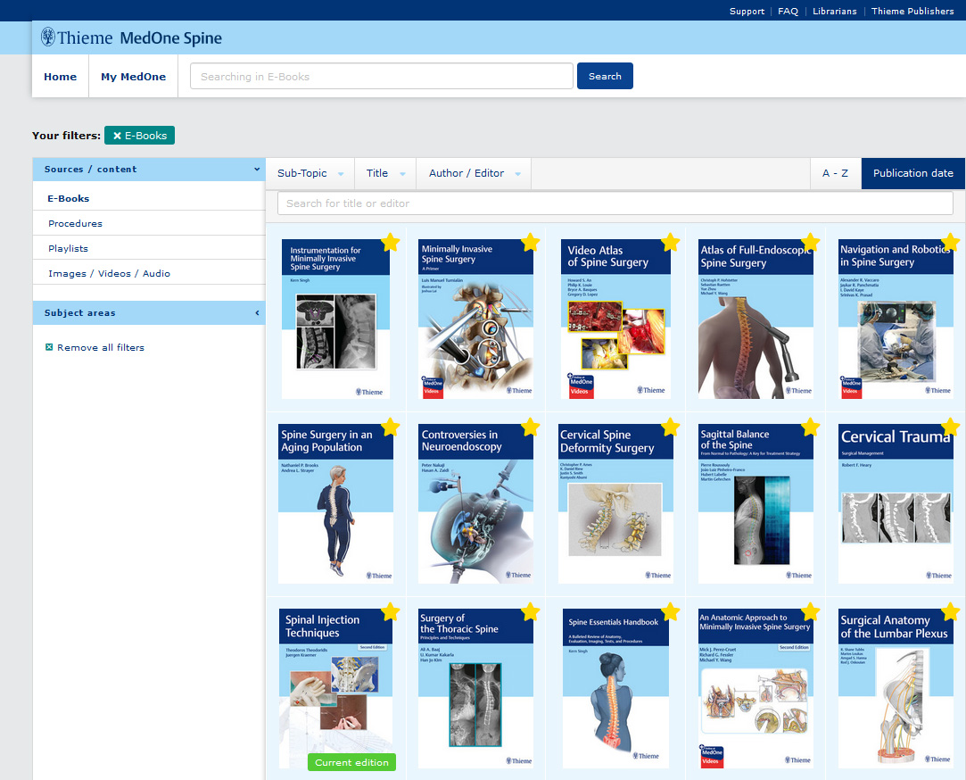Star the Instrumentation for Minimally Invasive Spine Surgery book
This screenshot has width=966, height=780.
[391, 243]
